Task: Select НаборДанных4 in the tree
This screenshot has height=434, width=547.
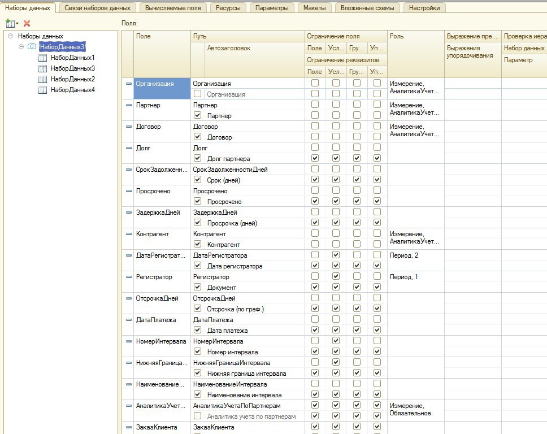Action: point(72,90)
